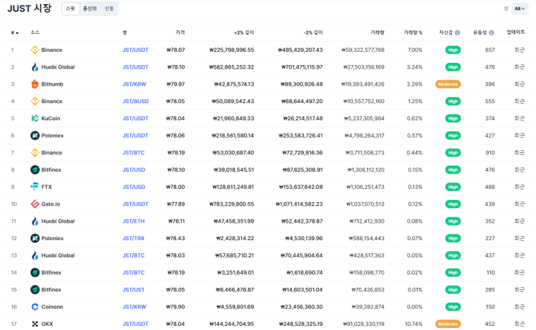The image size is (536, 330).
Task: Click the JUST 시장 heading
Action: coord(29,8)
